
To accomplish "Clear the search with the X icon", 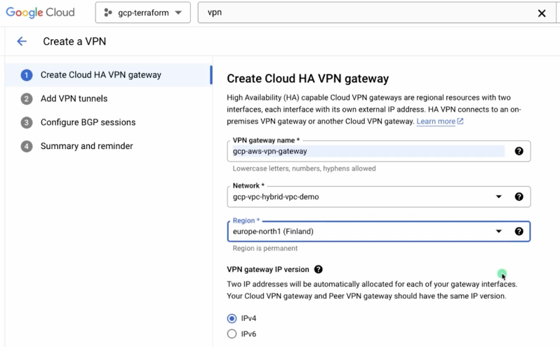I will pos(542,13).
